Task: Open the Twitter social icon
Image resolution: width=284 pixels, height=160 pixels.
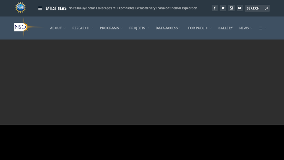Action: click(x=223, y=8)
